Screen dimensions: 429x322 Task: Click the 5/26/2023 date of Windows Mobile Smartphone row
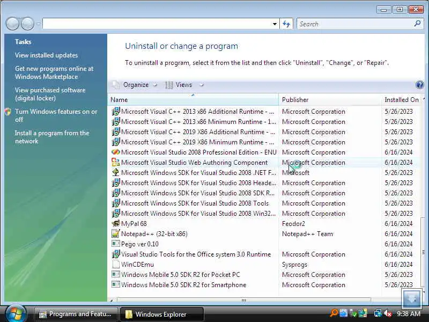(x=398, y=284)
